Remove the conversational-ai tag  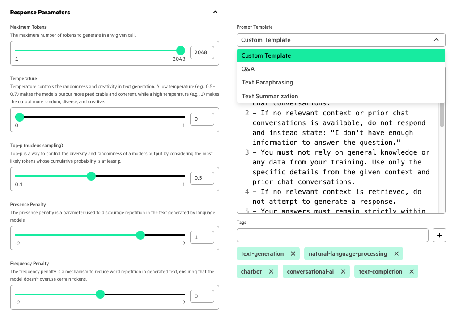pyautogui.click(x=343, y=271)
